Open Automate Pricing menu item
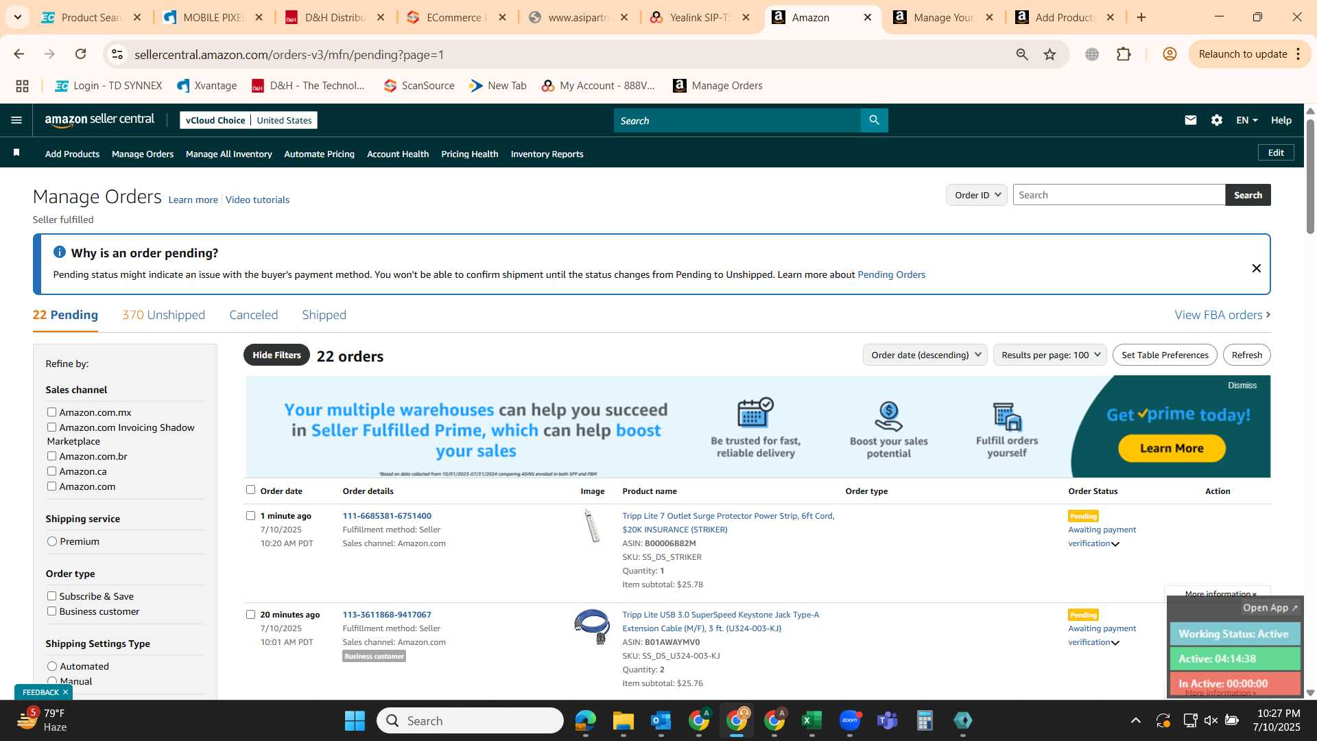 coord(319,154)
